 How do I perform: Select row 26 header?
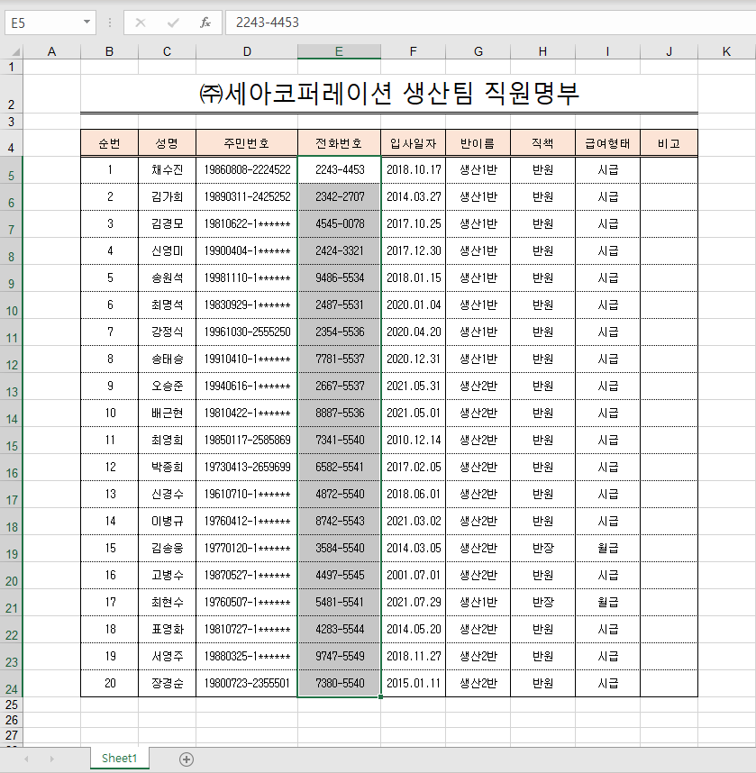click(12, 720)
